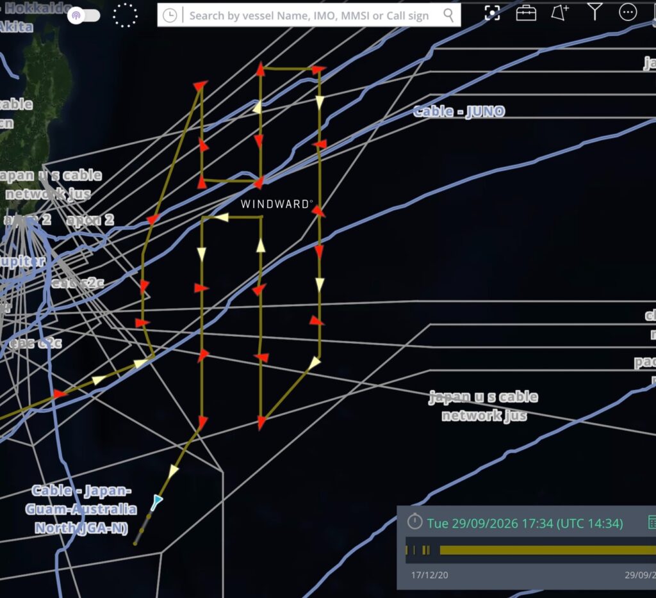Click the timeline stopwatch icon
Viewport: 656px width, 598px height.
[x=414, y=521]
